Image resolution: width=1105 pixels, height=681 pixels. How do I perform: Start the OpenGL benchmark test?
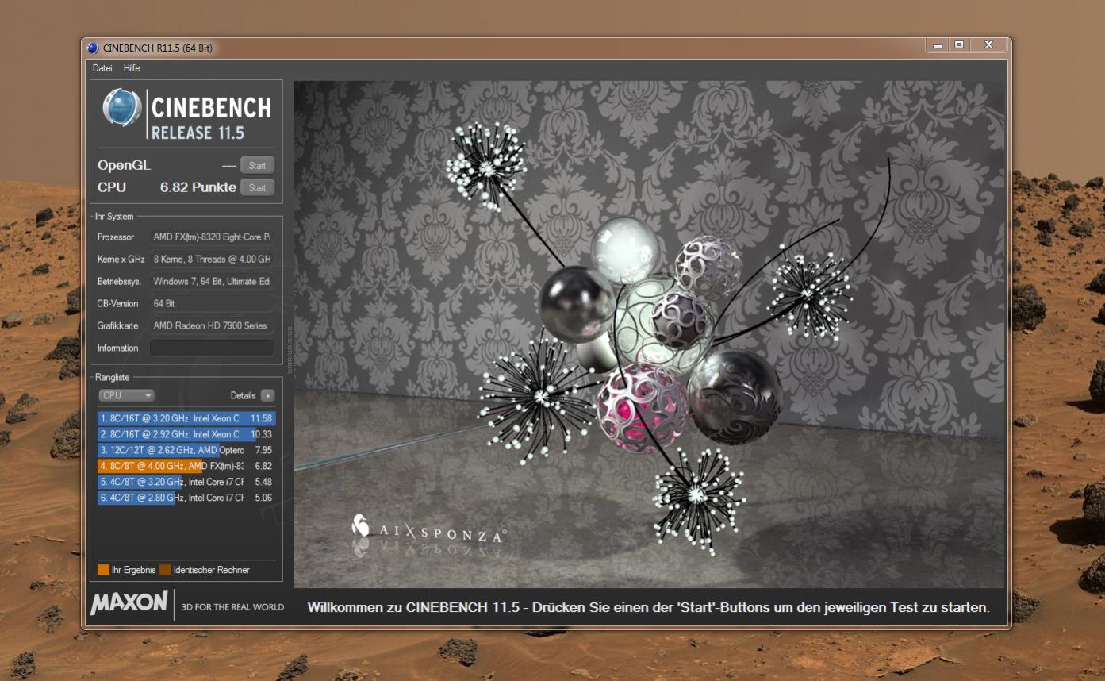[x=257, y=166]
